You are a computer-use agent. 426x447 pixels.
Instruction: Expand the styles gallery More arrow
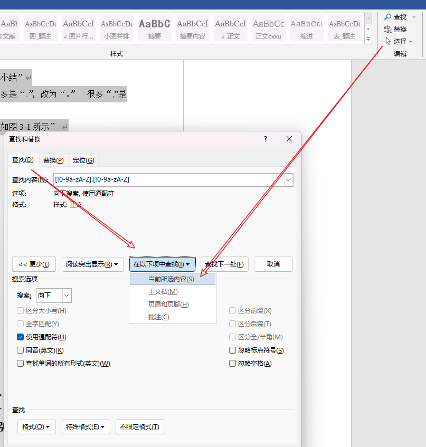pyautogui.click(x=368, y=39)
